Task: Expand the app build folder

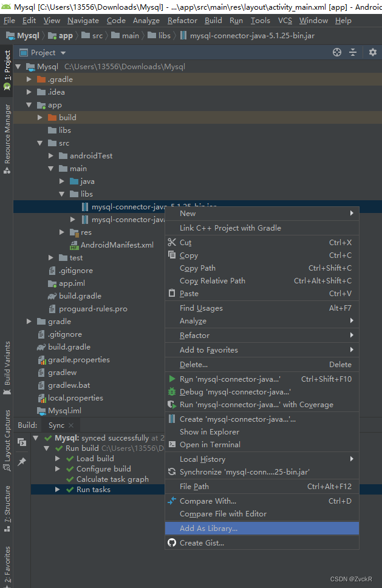Action: click(x=39, y=118)
